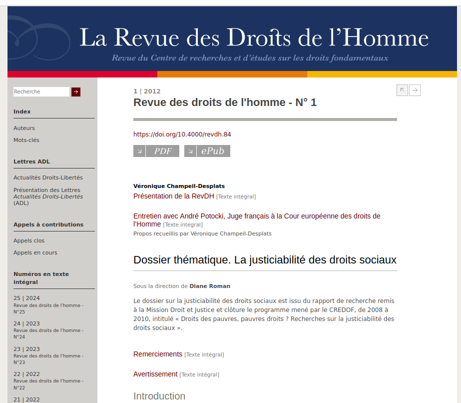The image size is (461, 403).
Task: Click the up-left arrow navigation icon
Action: pyautogui.click(x=402, y=90)
